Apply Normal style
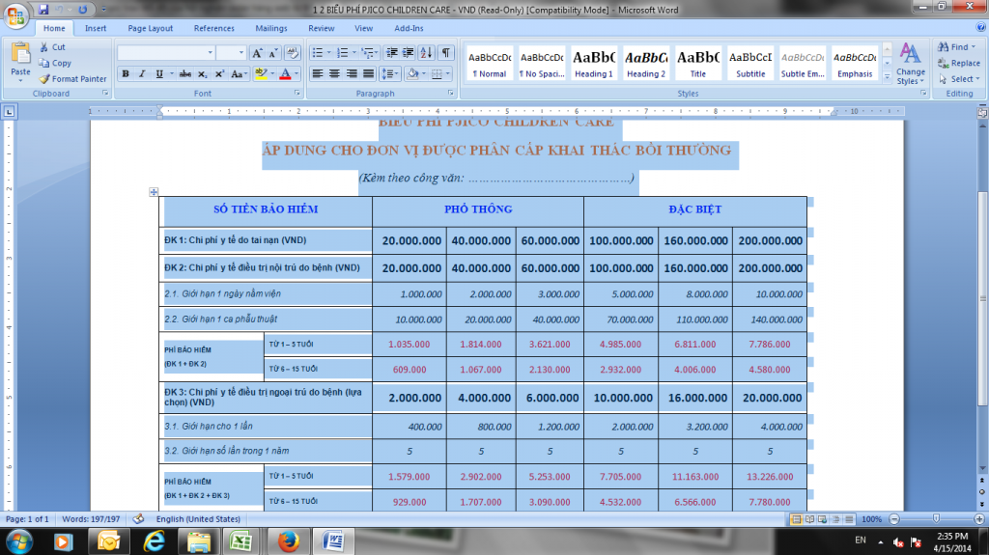 tap(490, 63)
